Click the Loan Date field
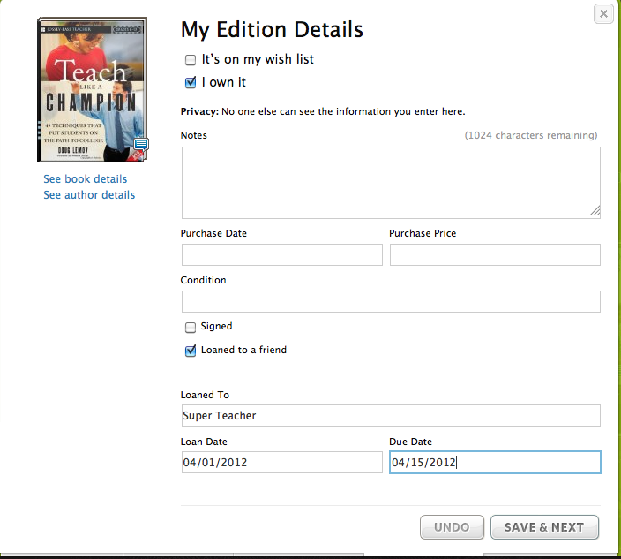Screen dimensions: 621x559 (x=282, y=462)
